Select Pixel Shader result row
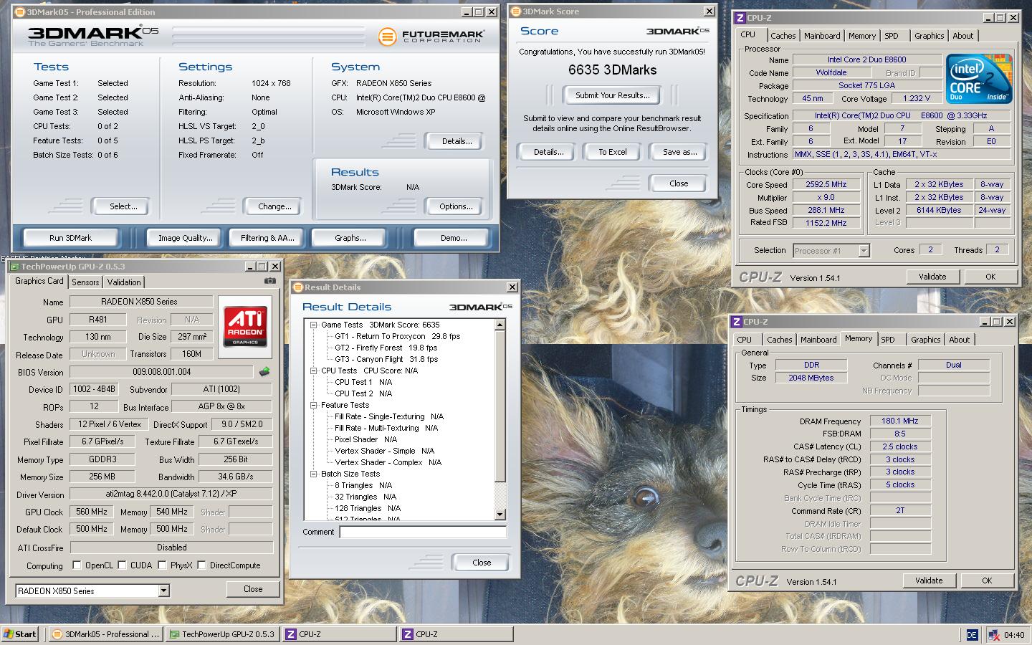The height and width of the screenshot is (645, 1032). point(365,439)
